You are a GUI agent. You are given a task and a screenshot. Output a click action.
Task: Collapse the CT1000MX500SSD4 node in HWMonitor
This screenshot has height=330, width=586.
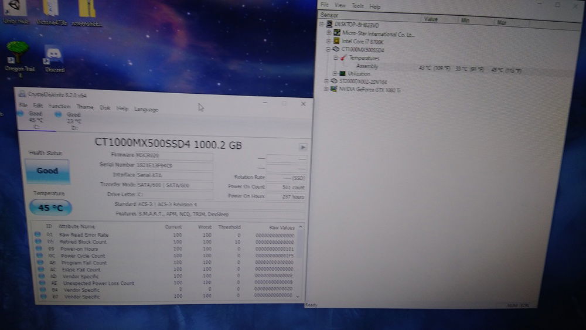click(x=328, y=49)
